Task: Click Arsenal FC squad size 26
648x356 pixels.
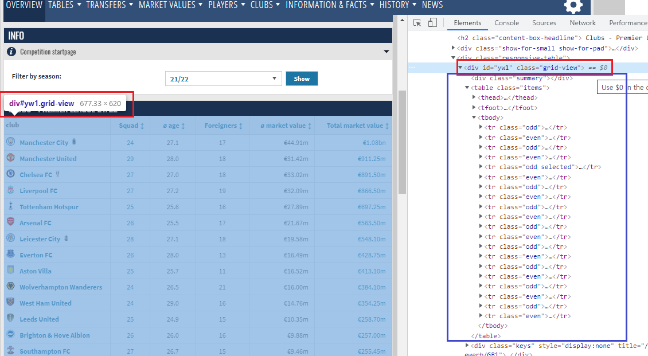Action: (130, 223)
